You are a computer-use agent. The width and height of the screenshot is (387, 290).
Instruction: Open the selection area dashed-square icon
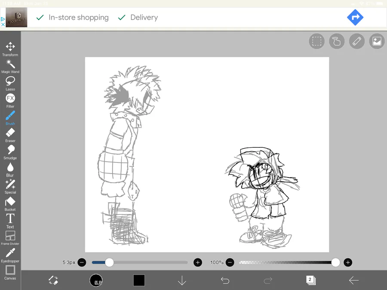click(x=316, y=41)
